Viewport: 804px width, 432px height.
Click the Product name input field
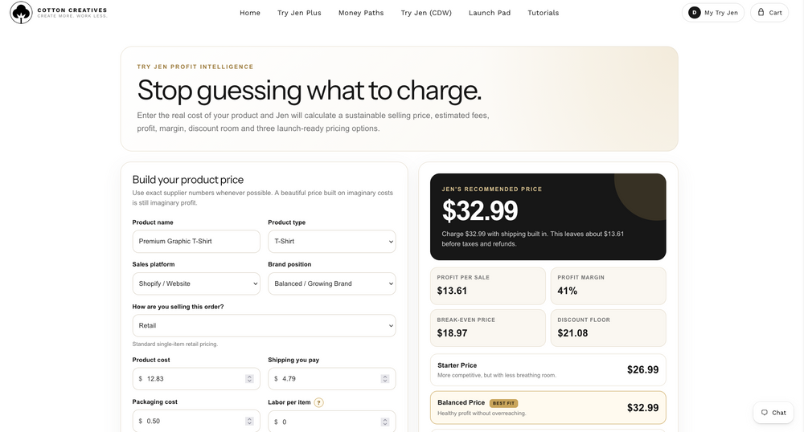click(196, 241)
